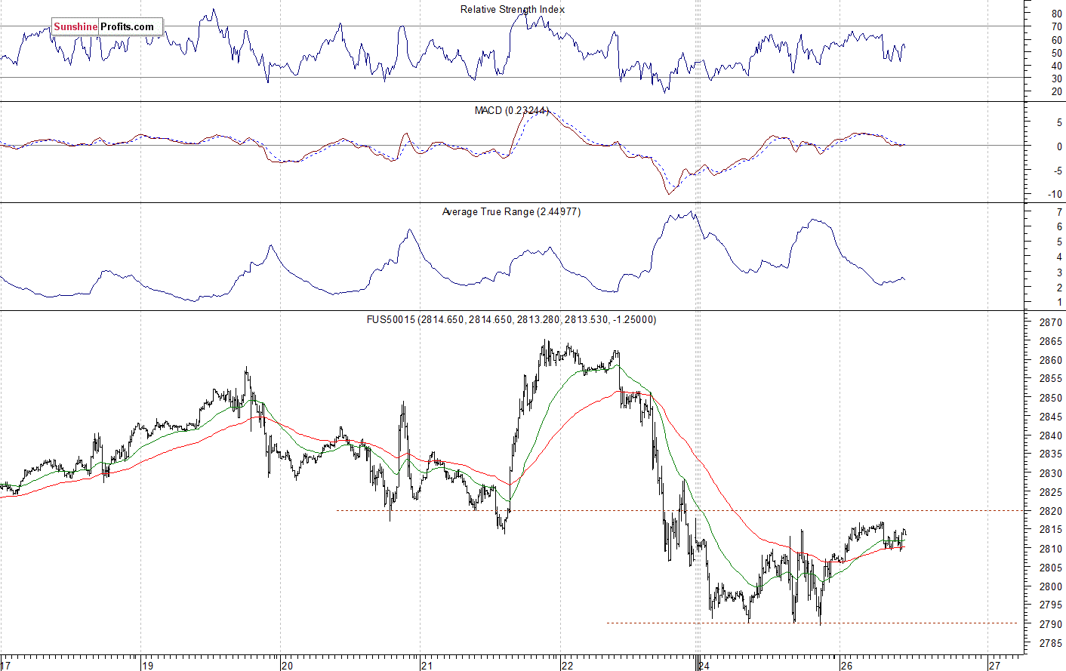This screenshot has height=671, width=1066.
Task: Click price axis label 2820
Action: coord(1051,511)
